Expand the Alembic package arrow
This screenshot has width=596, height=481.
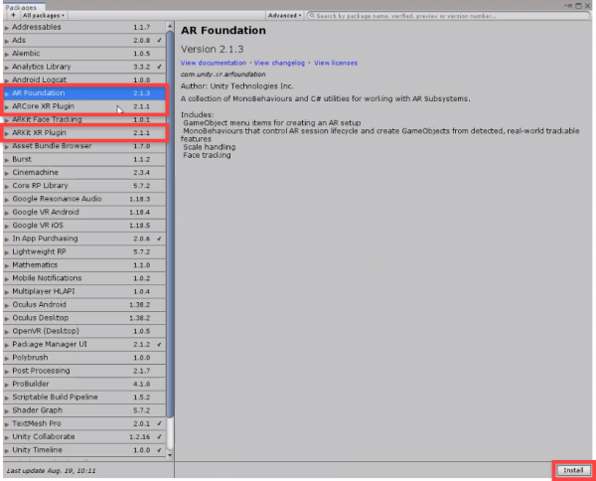(7, 54)
